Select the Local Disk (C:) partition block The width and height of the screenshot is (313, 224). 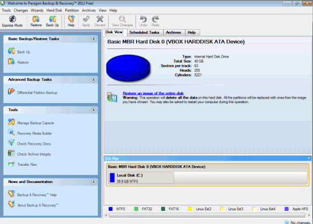pyautogui.click(x=141, y=178)
